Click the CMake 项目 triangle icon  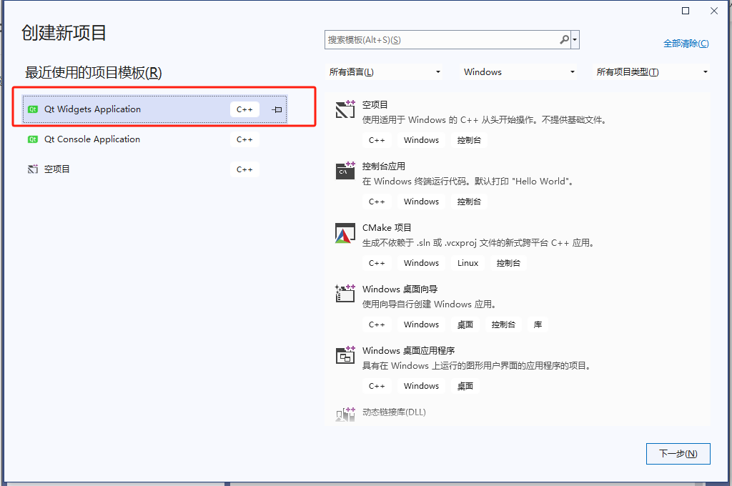[345, 232]
